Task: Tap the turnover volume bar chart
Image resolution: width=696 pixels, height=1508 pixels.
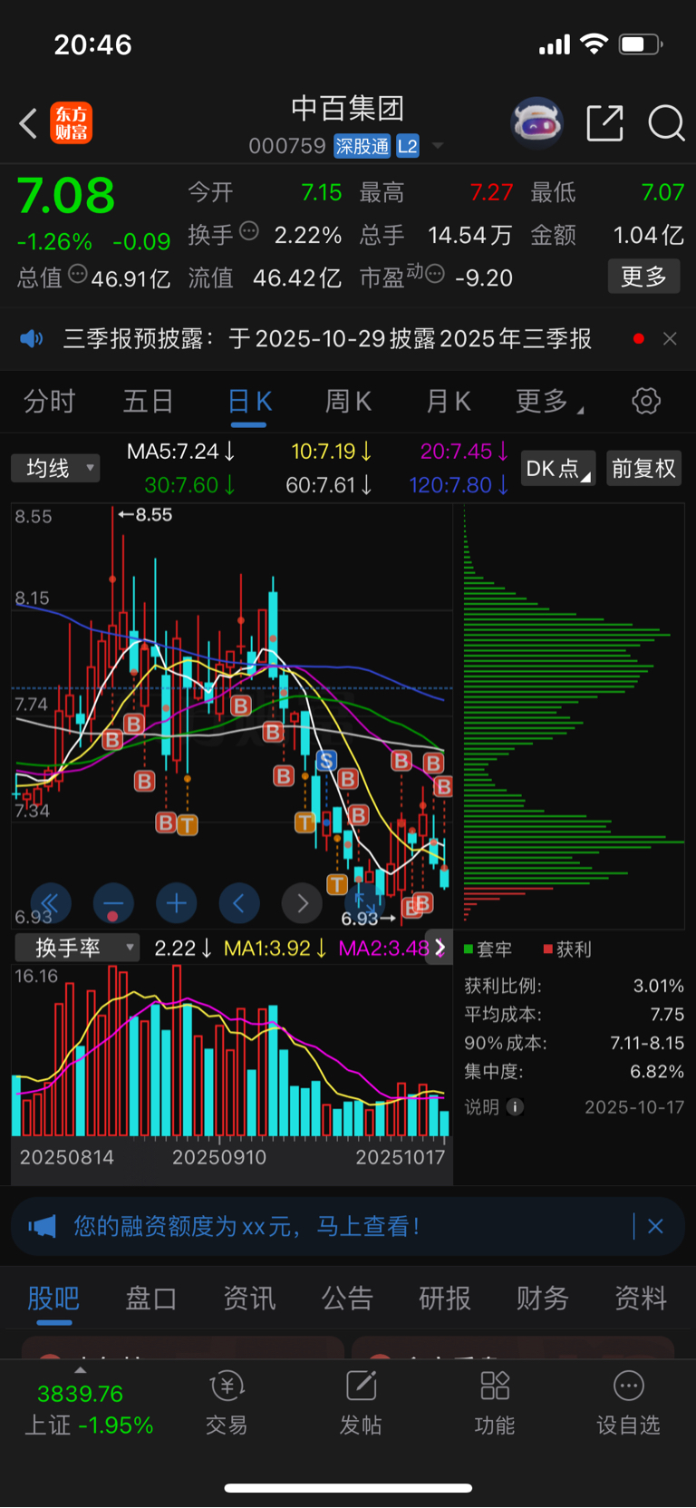Action: 231,1052
